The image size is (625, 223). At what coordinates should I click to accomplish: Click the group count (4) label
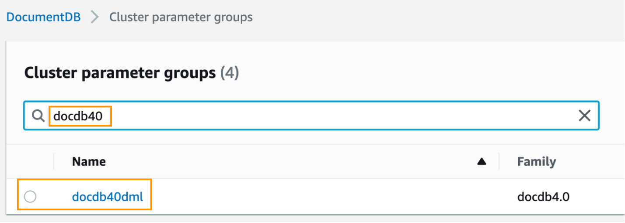(x=230, y=73)
